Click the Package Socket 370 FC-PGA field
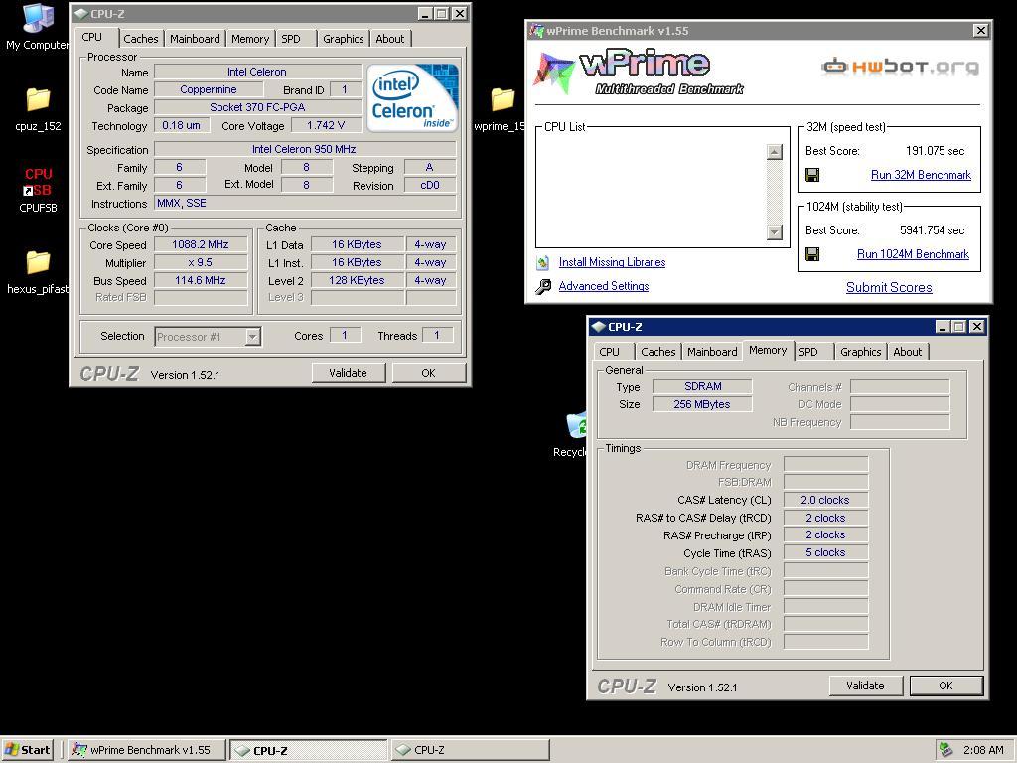 point(257,107)
